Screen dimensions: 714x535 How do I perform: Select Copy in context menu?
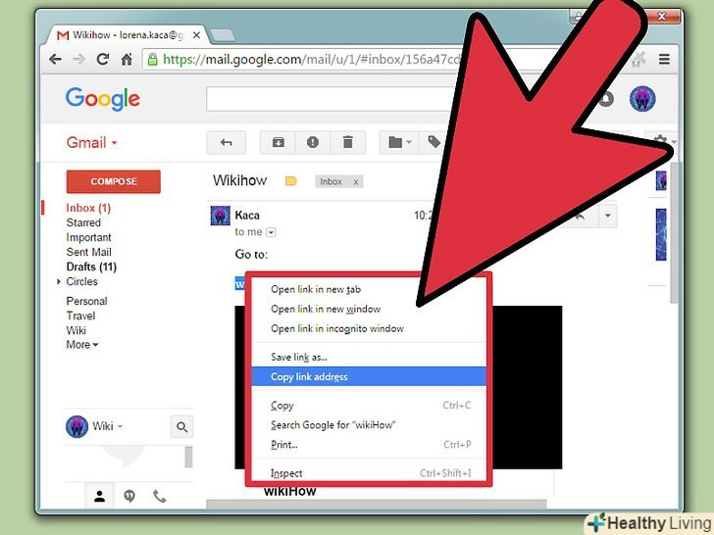(x=369, y=406)
